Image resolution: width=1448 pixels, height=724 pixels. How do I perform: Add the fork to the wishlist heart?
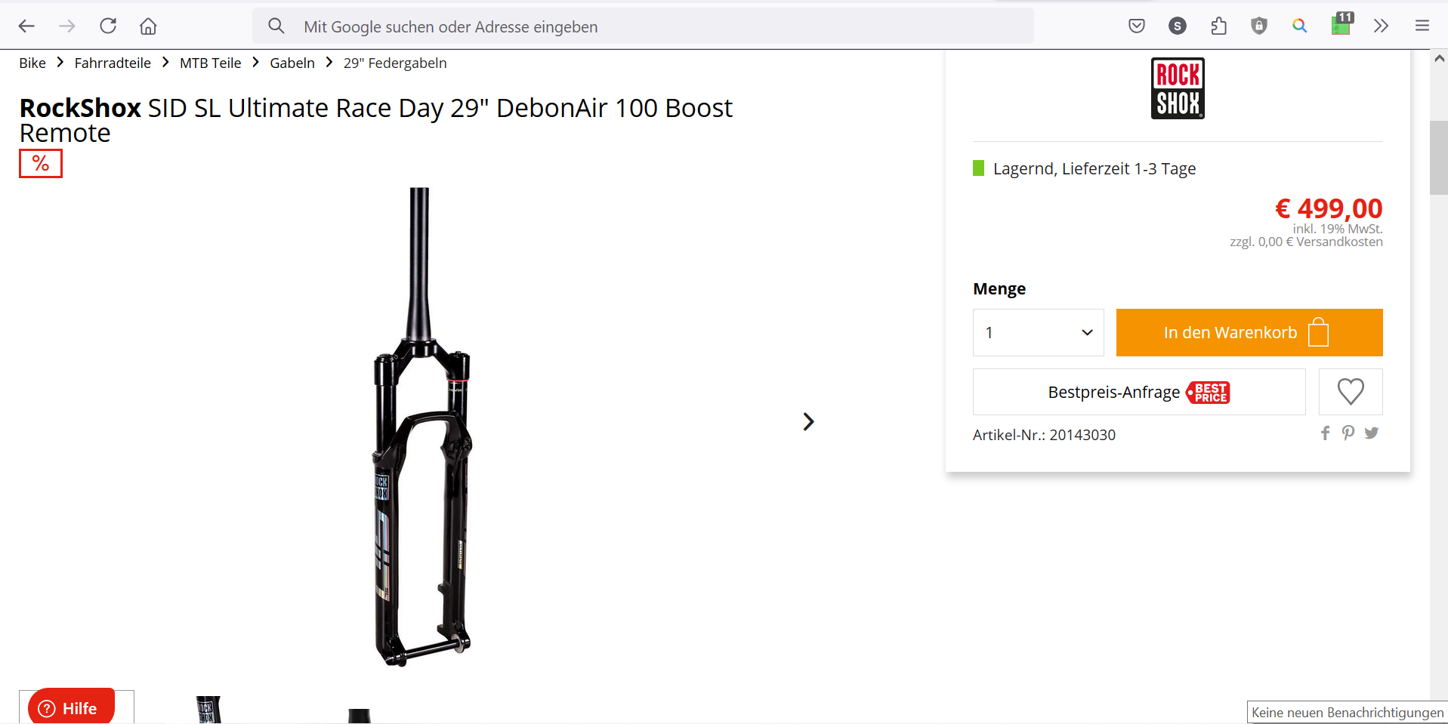(x=1350, y=391)
